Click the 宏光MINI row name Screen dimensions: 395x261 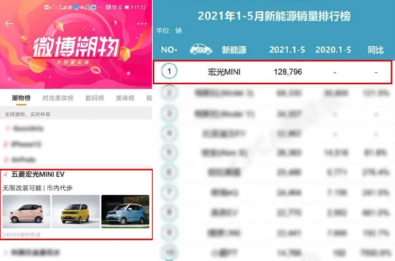tap(224, 72)
